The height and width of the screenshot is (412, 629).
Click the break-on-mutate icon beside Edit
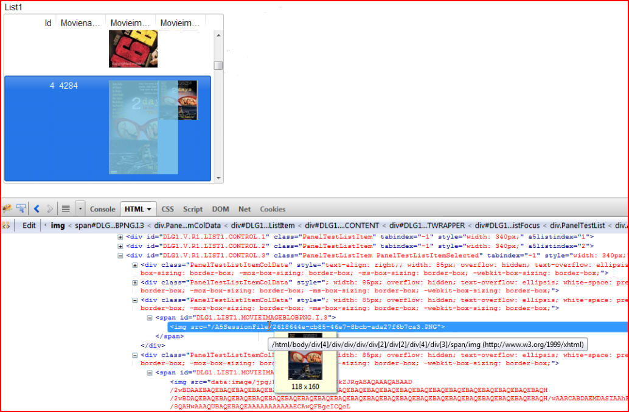(x=7, y=225)
